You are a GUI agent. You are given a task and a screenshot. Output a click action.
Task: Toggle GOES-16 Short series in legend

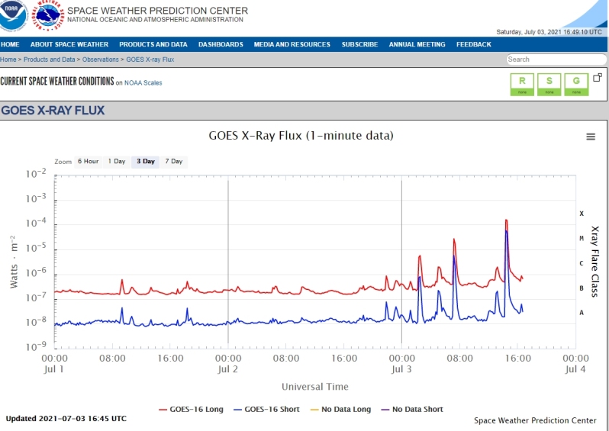point(267,410)
